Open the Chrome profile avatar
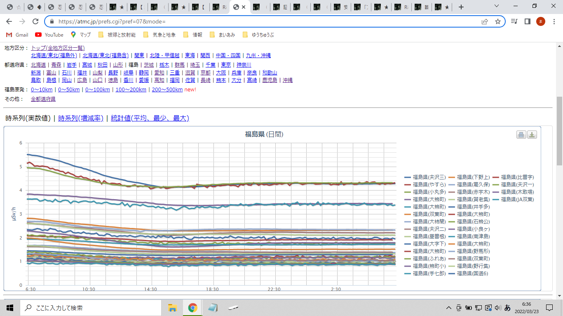The width and height of the screenshot is (563, 316). pos(540,21)
